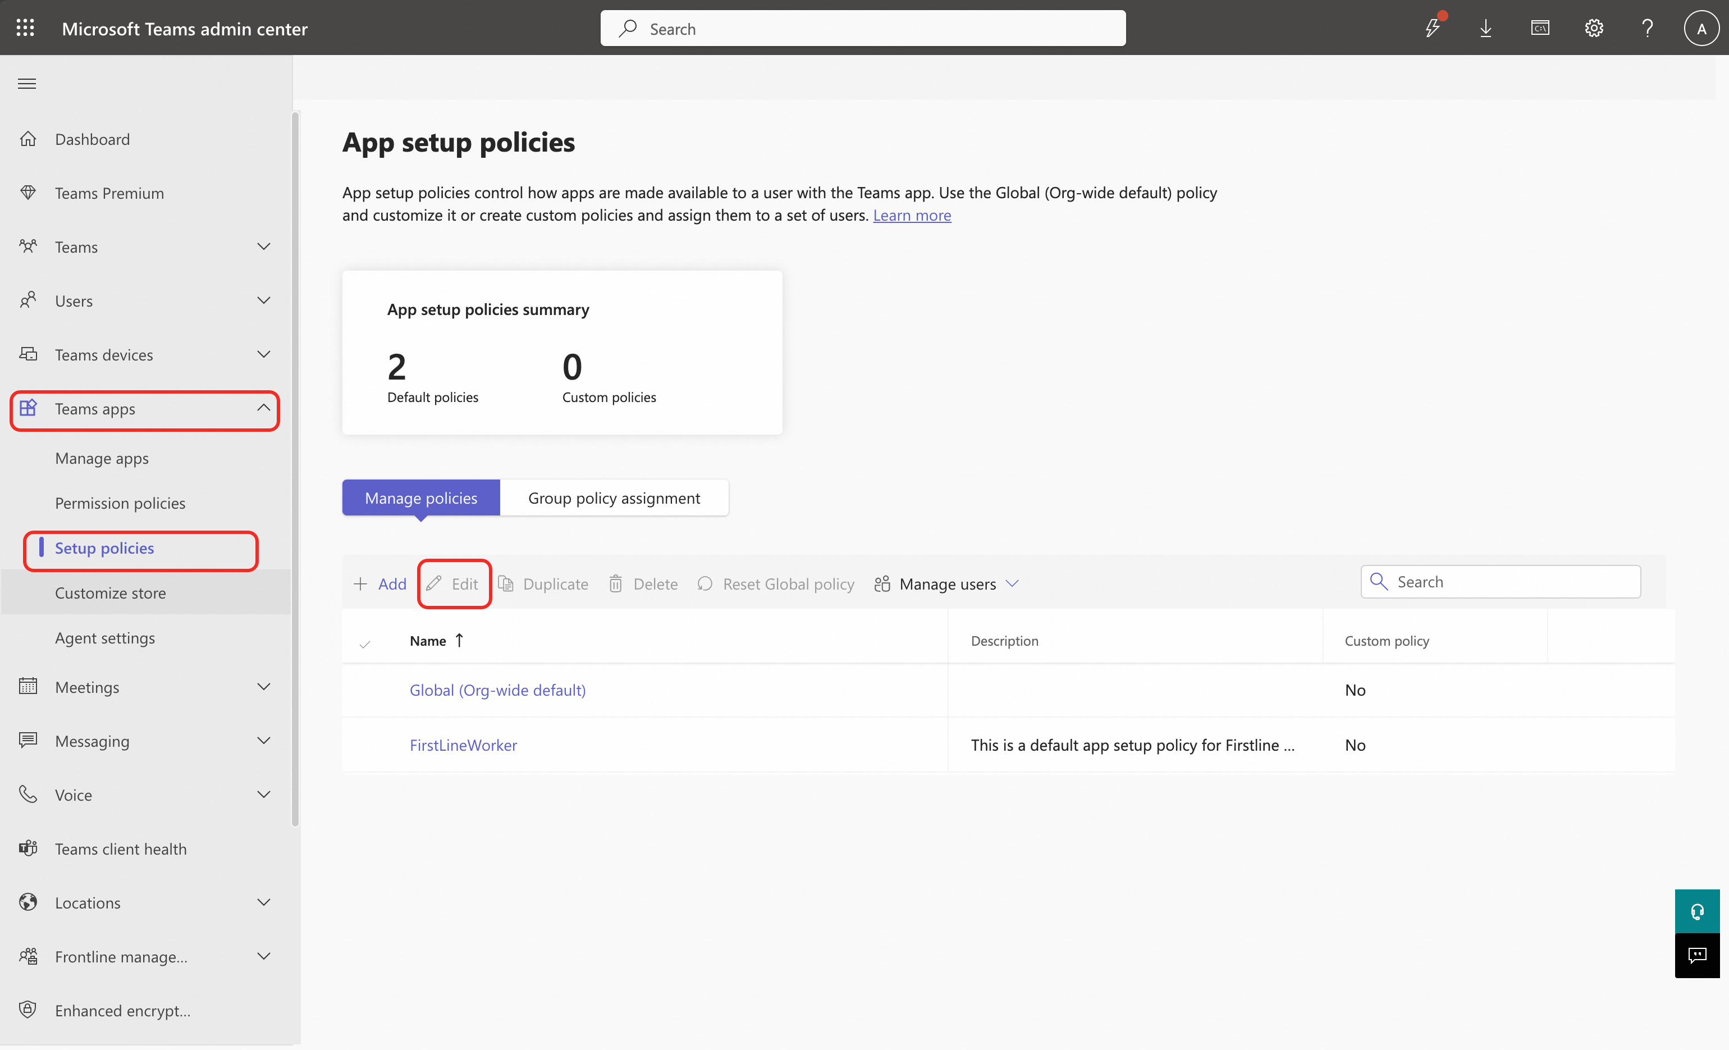The image size is (1729, 1050).
Task: Click the feedback speech bubble button
Action: (1696, 955)
